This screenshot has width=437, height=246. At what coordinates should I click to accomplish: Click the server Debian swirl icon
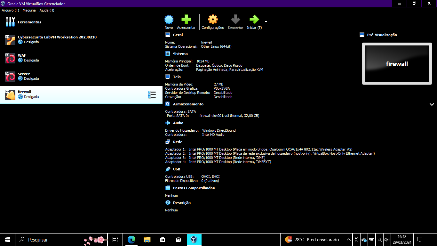pos(10,77)
